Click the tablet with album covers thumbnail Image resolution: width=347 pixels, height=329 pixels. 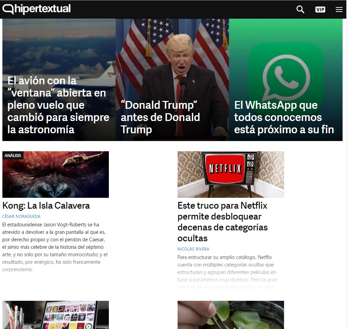point(55,315)
